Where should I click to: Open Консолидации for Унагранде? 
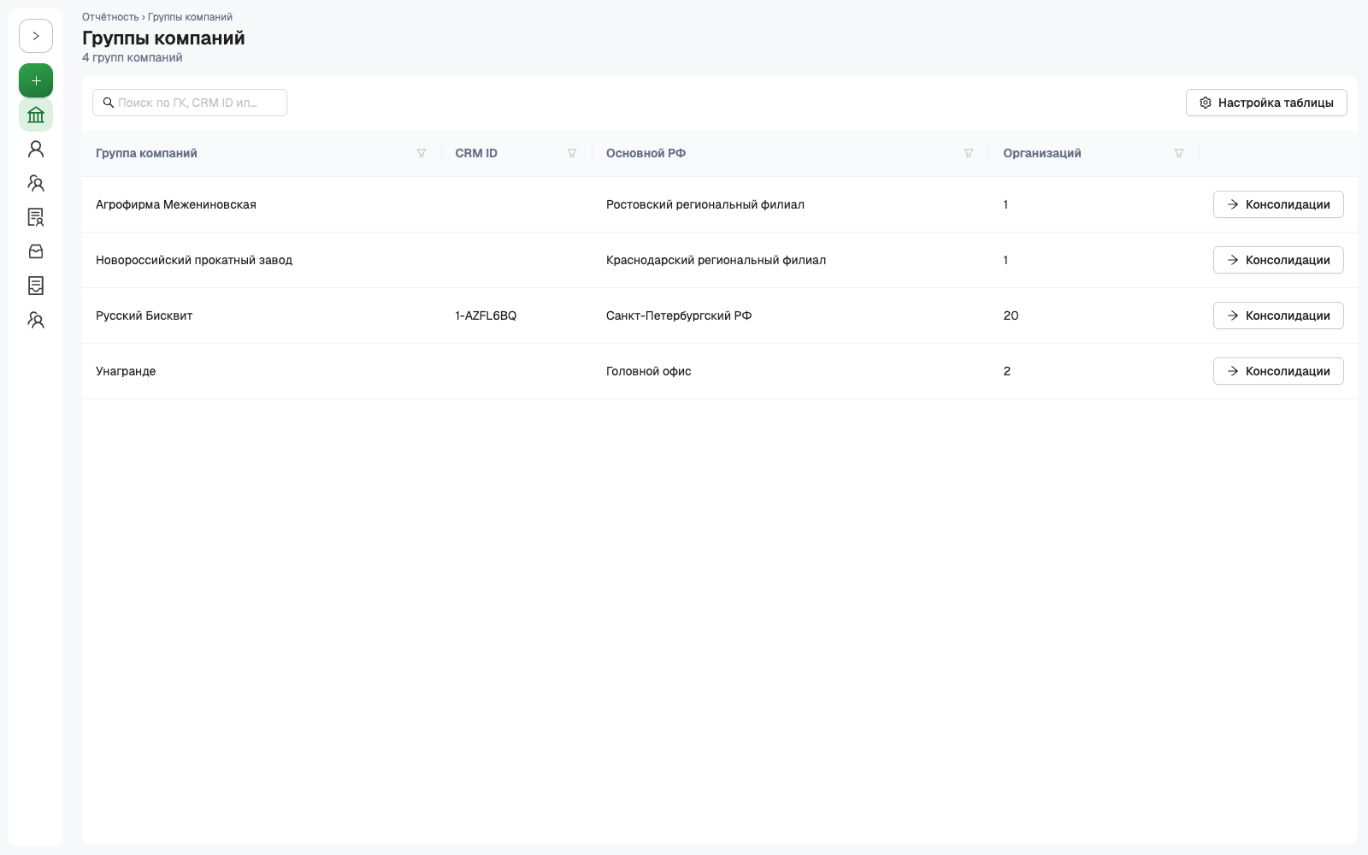pos(1278,371)
